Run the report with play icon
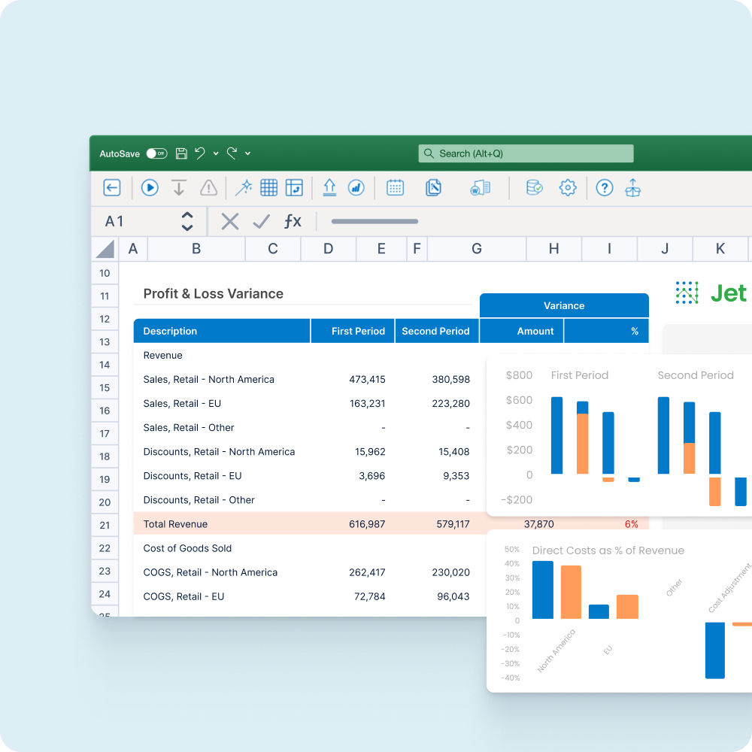 coord(150,188)
